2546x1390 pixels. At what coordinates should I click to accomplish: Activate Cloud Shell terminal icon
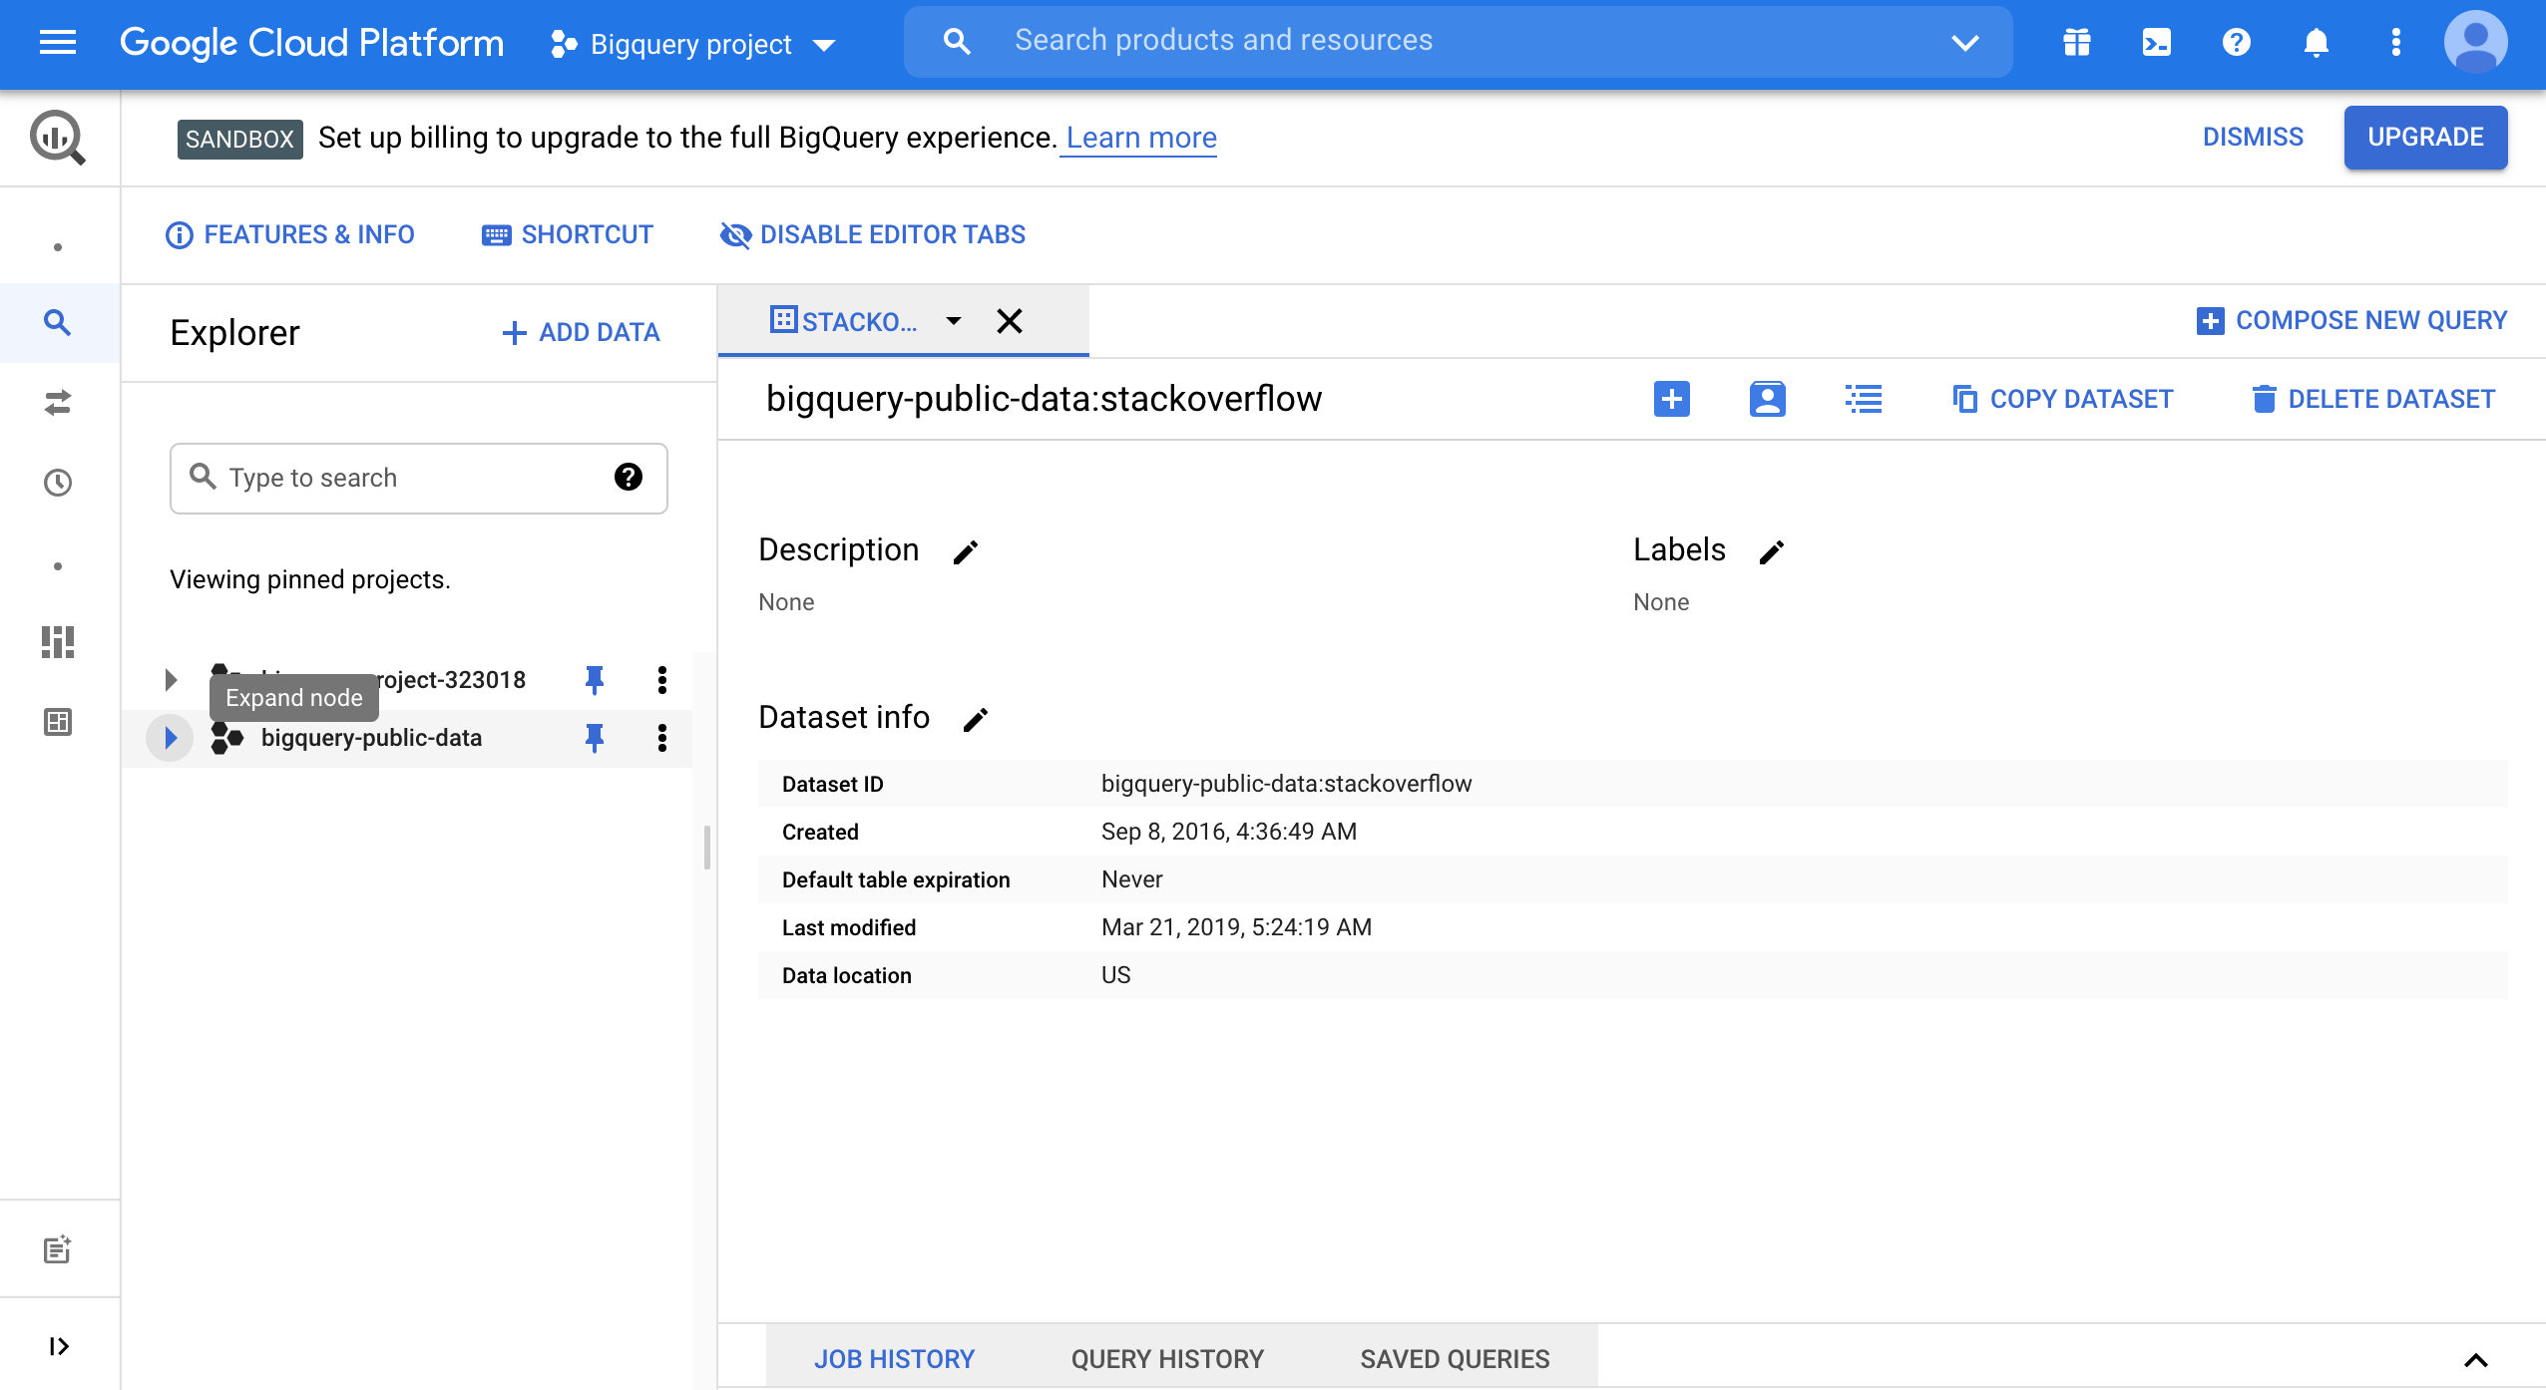pos(2157,42)
